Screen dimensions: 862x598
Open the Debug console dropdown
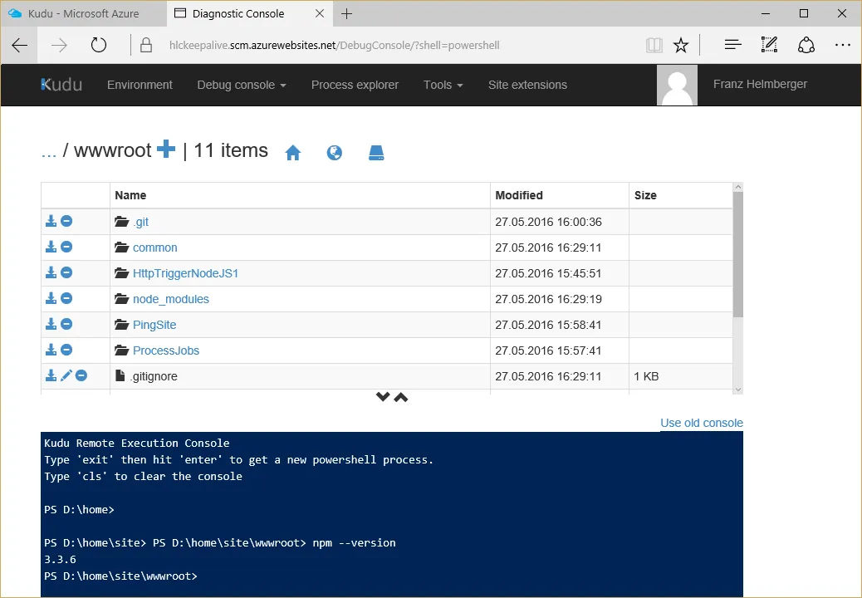241,85
